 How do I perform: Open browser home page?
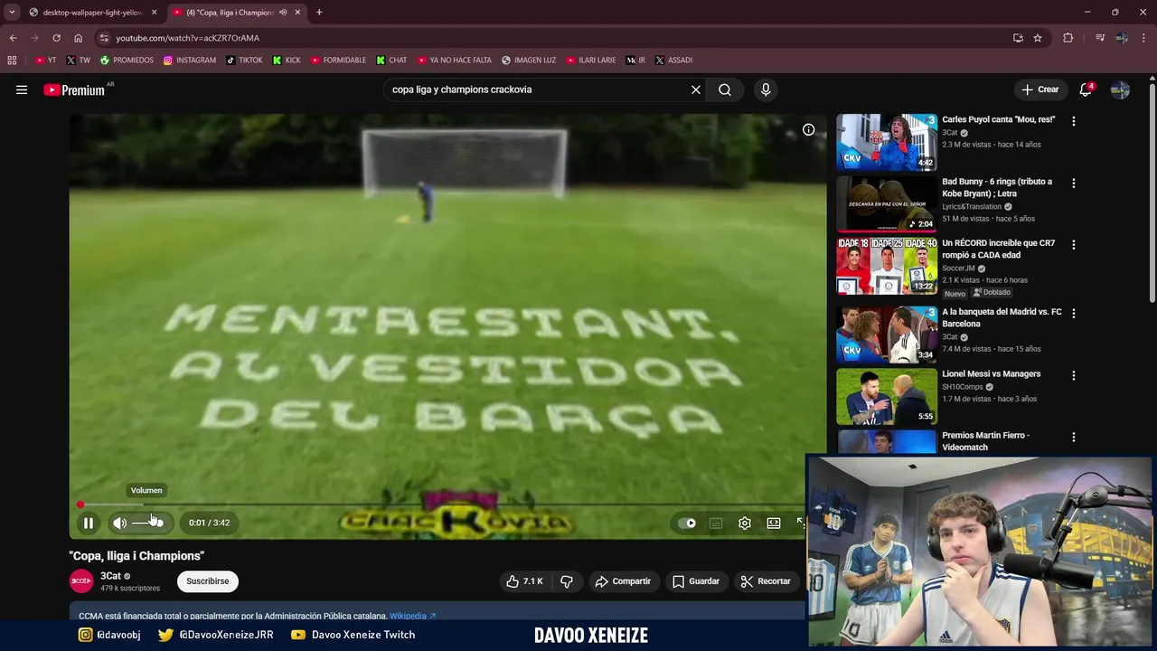pos(78,38)
